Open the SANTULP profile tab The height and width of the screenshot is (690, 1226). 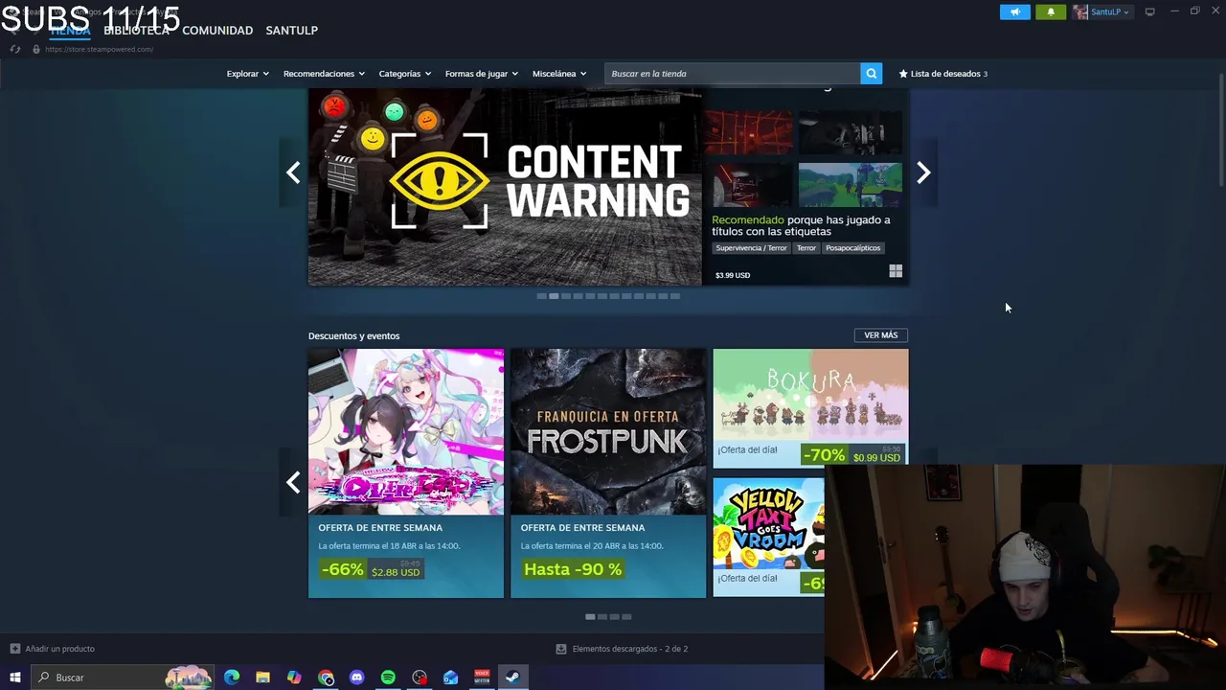point(291,30)
